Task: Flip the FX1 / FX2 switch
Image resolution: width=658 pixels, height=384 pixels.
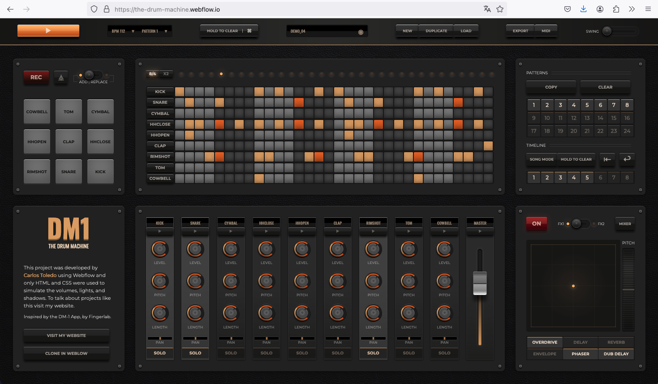Action: tap(581, 223)
